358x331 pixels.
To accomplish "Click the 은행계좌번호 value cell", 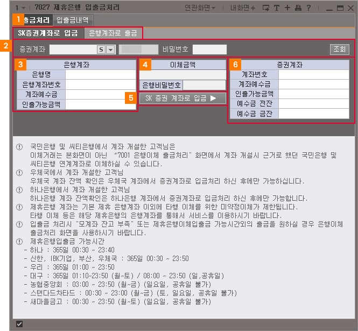I will tap(101, 84).
